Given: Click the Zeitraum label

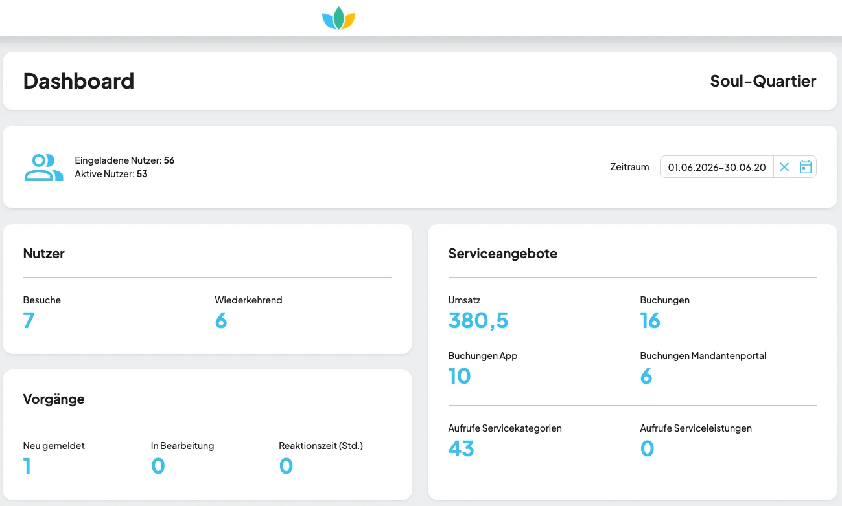Looking at the screenshot, I should pyautogui.click(x=629, y=167).
